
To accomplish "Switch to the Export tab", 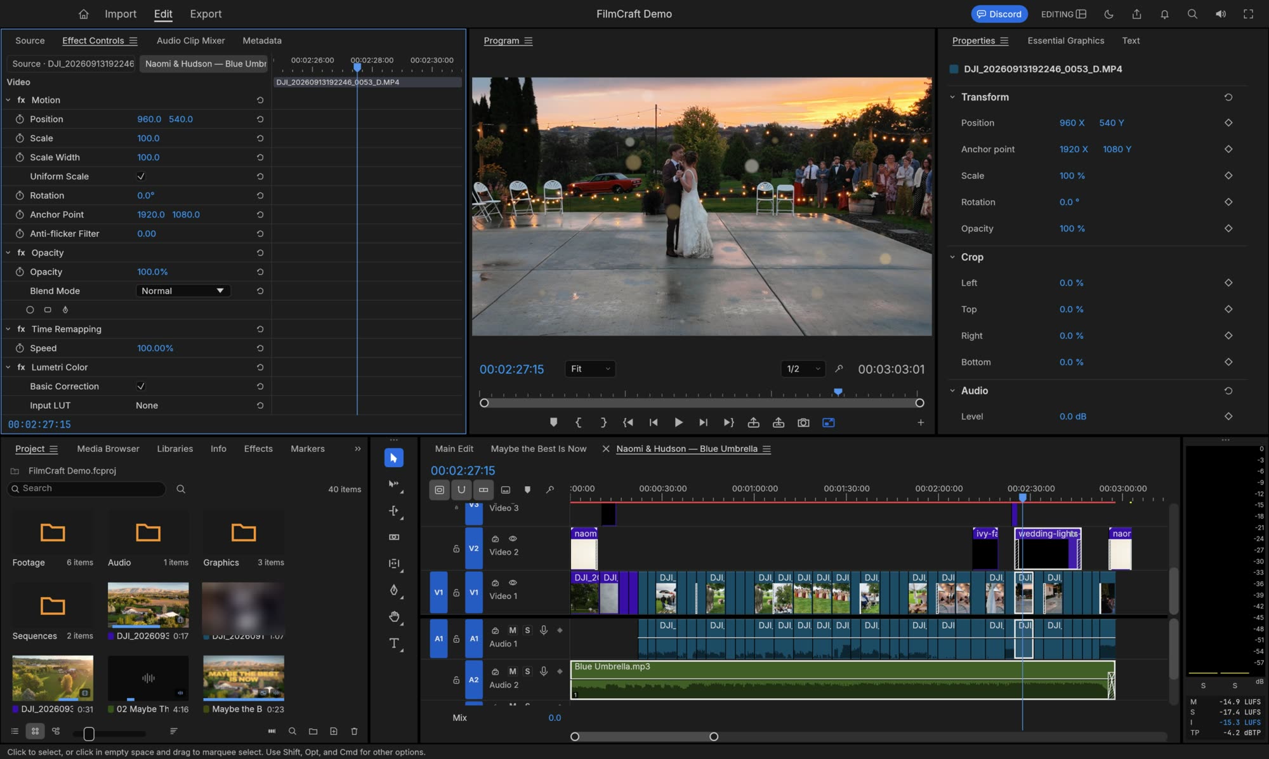I will click(x=206, y=14).
